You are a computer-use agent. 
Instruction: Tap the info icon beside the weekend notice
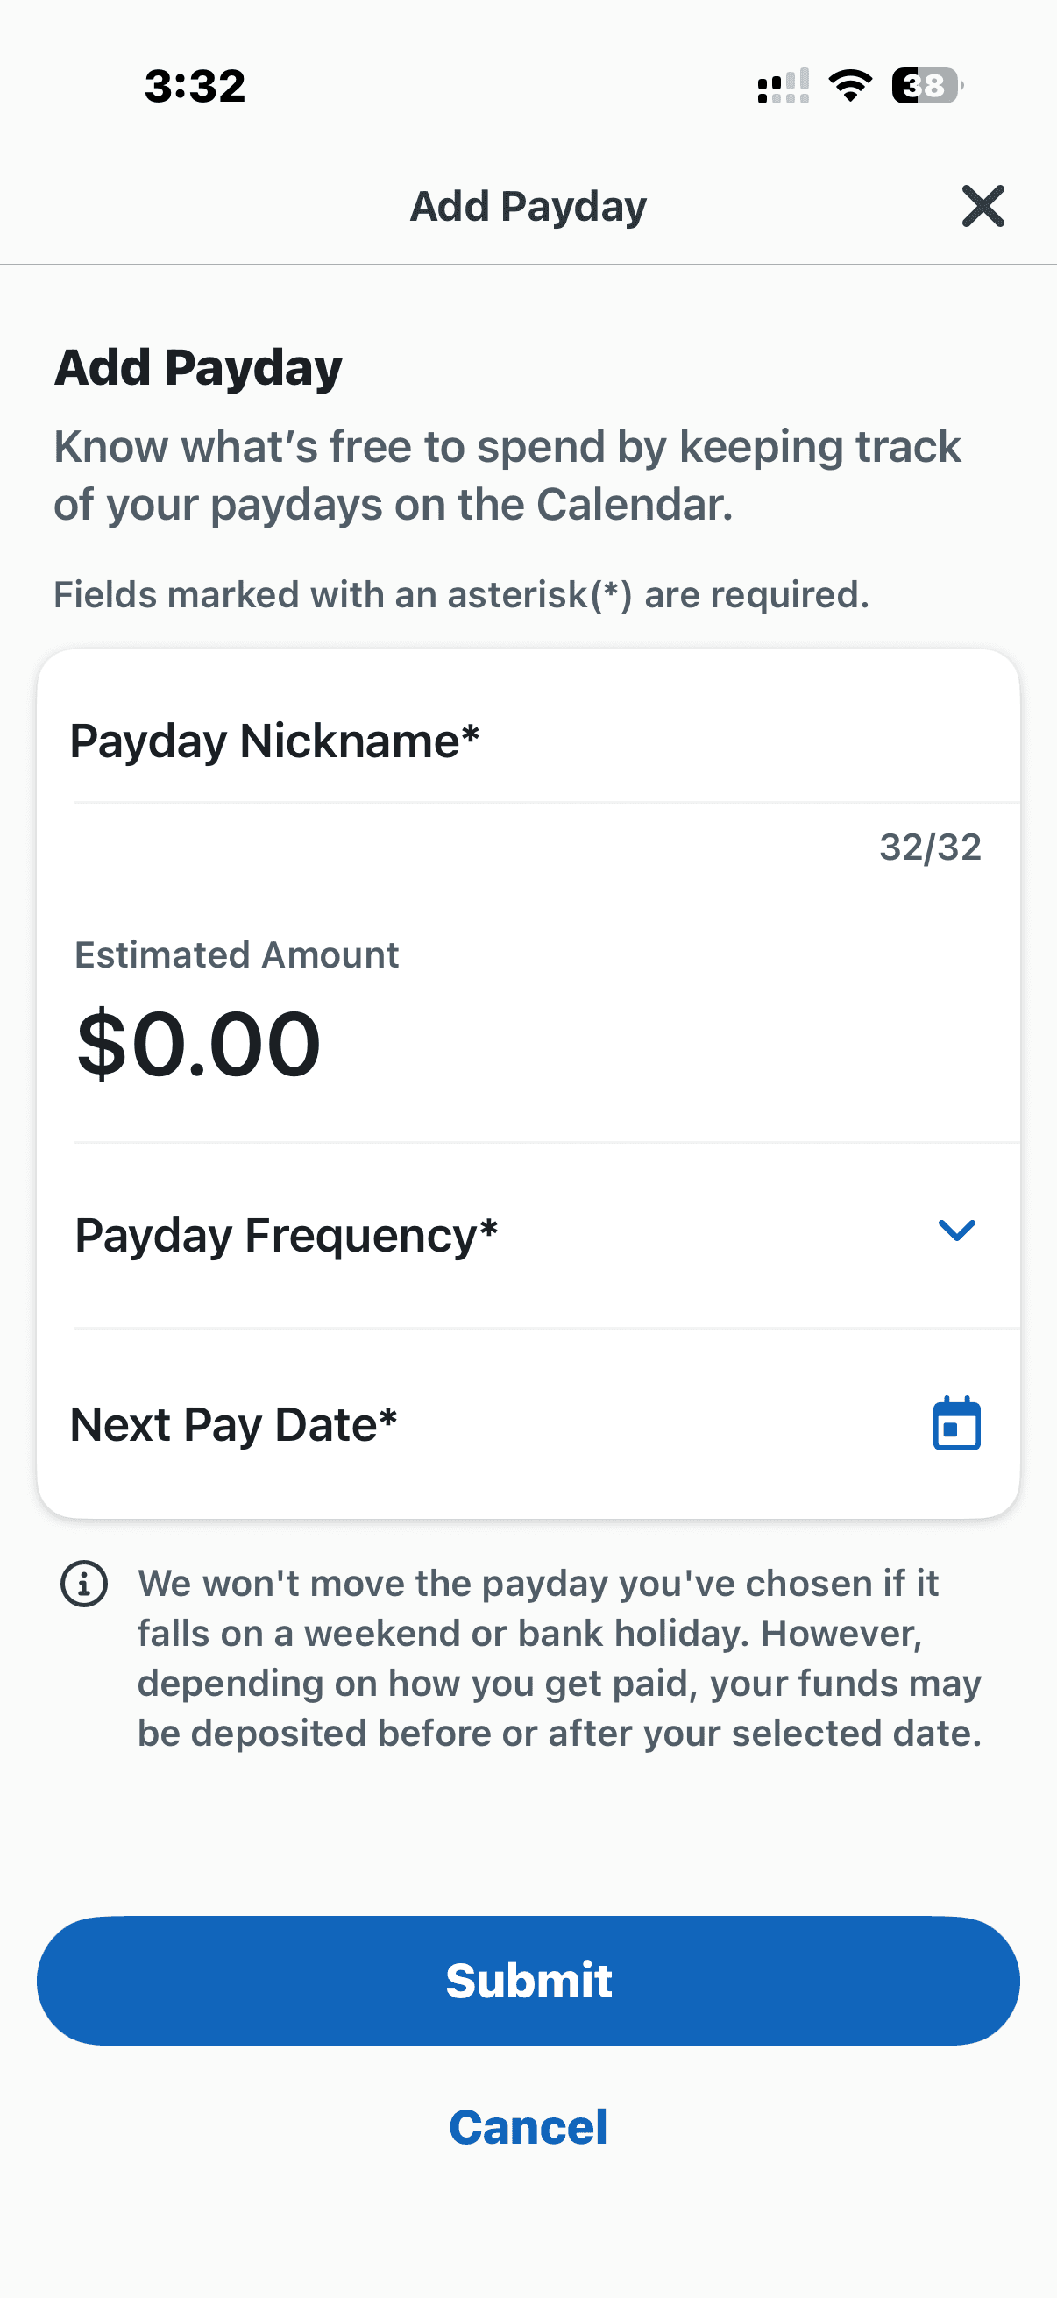(84, 1585)
